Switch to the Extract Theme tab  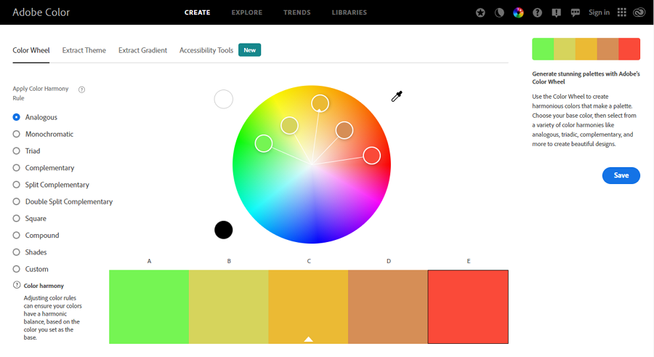pos(84,50)
